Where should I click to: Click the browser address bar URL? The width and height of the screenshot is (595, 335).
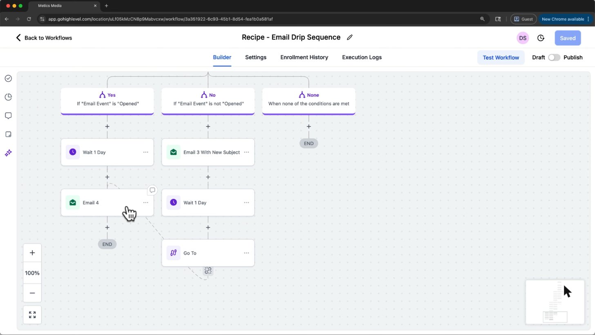(161, 19)
